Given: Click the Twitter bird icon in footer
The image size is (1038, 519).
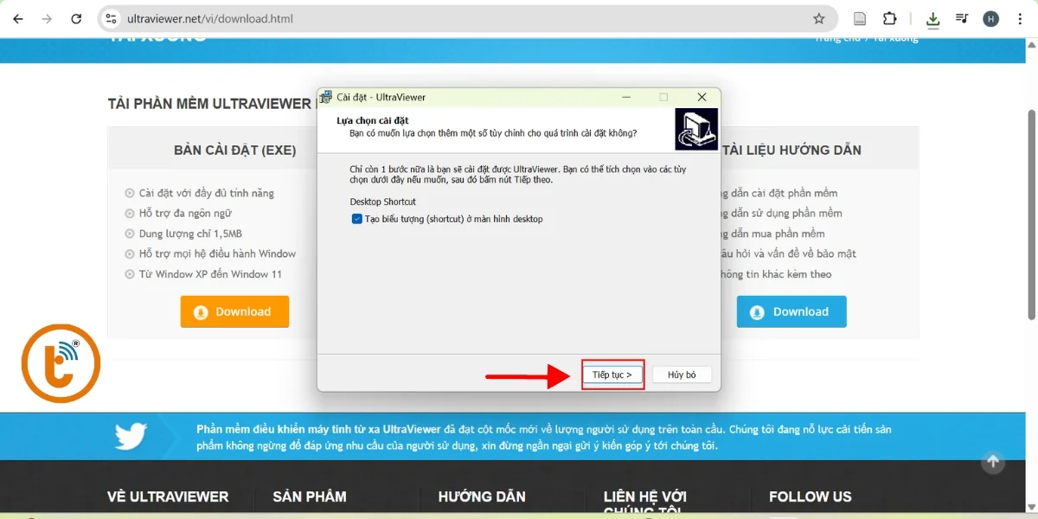Looking at the screenshot, I should tap(128, 436).
